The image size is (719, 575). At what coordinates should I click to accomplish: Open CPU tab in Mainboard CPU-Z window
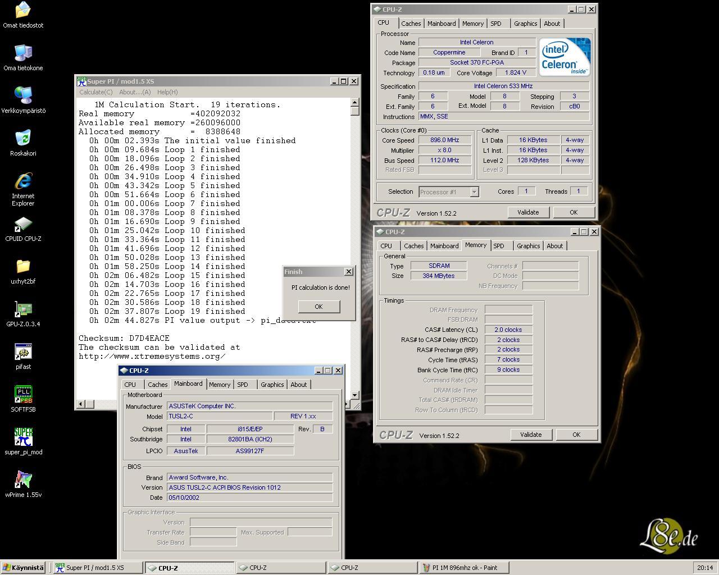click(x=130, y=385)
